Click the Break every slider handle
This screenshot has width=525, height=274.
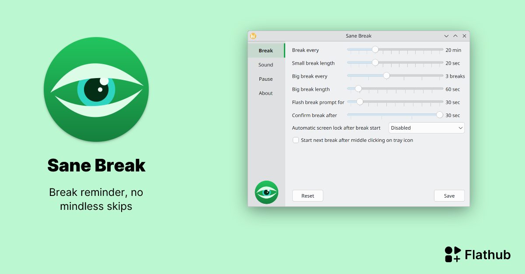(375, 49)
